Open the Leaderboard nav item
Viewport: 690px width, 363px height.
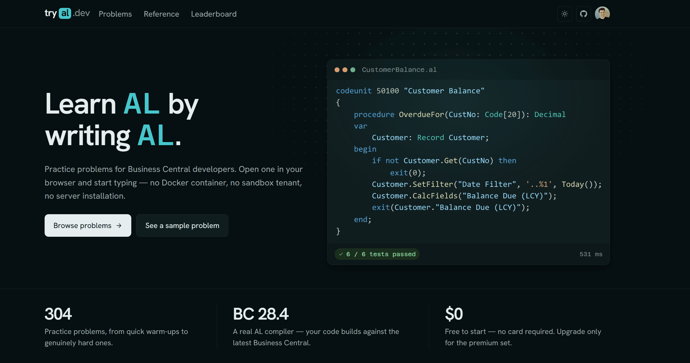click(214, 14)
